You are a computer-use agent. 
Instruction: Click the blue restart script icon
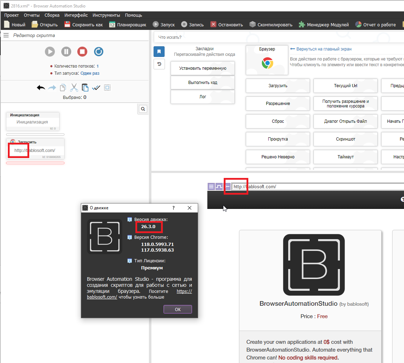(99, 52)
